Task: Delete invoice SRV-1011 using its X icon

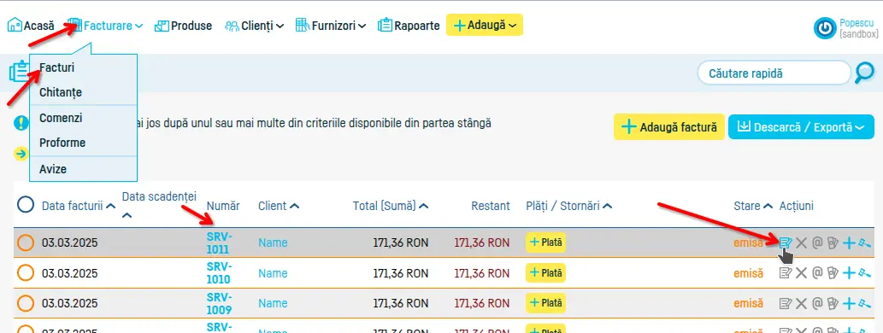Action: 801,243
